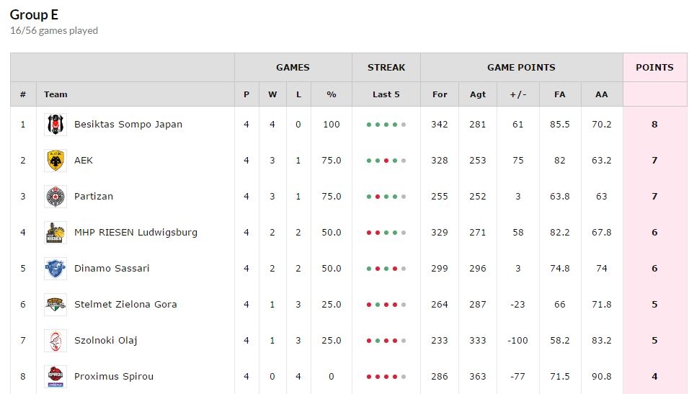
Task: Click Proximus Spirou AA value 90.8
Action: tap(602, 377)
